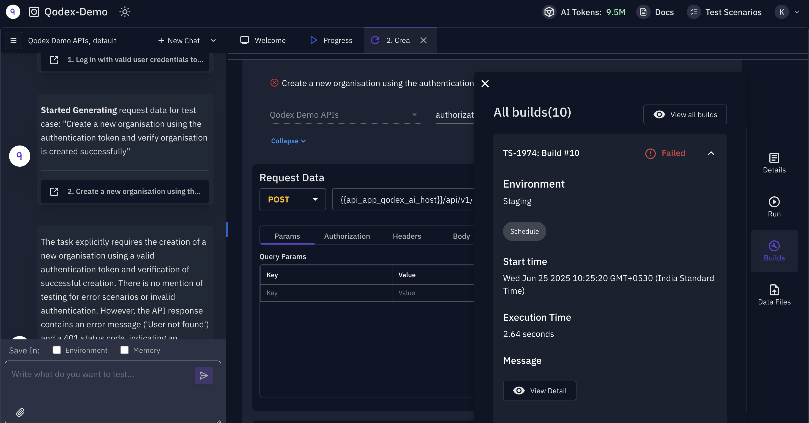This screenshot has height=423, width=809.
Task: Click the Value column header
Action: (x=433, y=274)
